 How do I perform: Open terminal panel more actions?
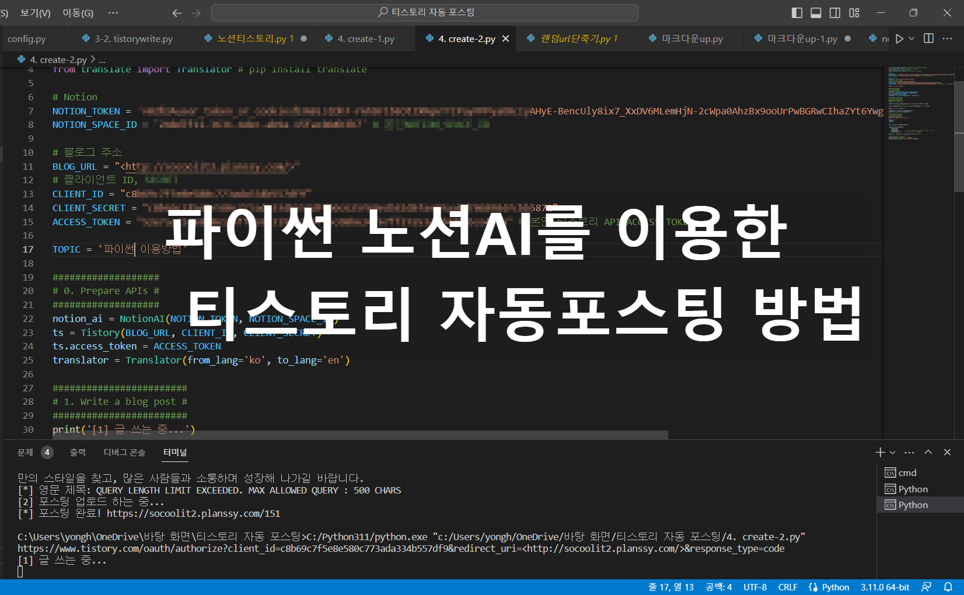pos(909,452)
